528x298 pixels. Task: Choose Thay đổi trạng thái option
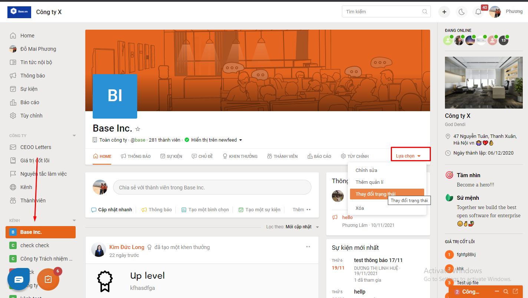[387, 194]
